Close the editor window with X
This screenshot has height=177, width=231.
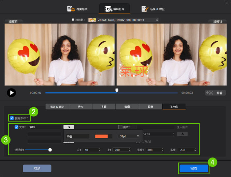point(226,3)
